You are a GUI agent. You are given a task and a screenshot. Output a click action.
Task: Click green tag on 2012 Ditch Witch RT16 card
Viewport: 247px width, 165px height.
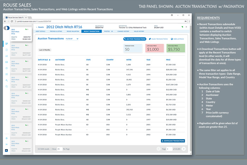[x=26, y=29]
